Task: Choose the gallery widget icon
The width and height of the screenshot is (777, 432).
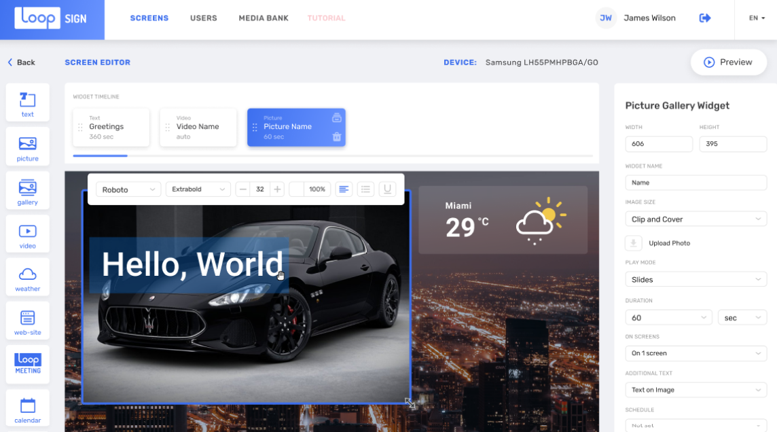Action: click(27, 191)
